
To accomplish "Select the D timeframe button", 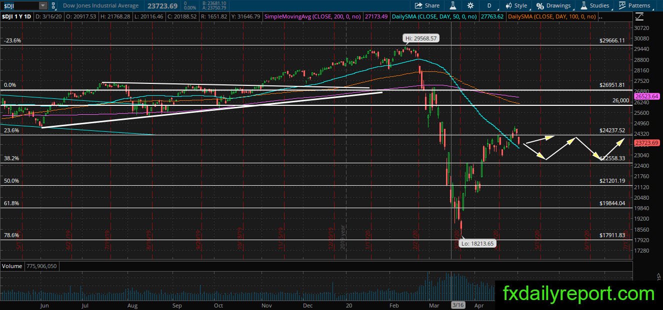I will [489, 5].
